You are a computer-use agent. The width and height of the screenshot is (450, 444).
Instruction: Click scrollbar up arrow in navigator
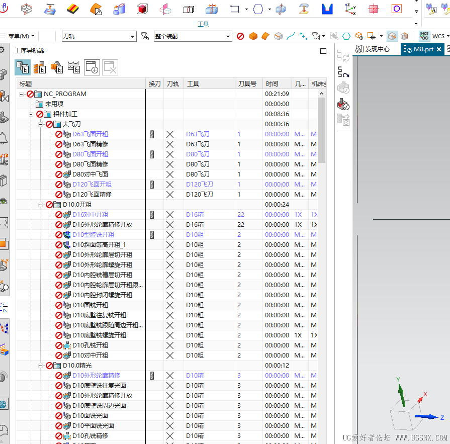coord(321,94)
